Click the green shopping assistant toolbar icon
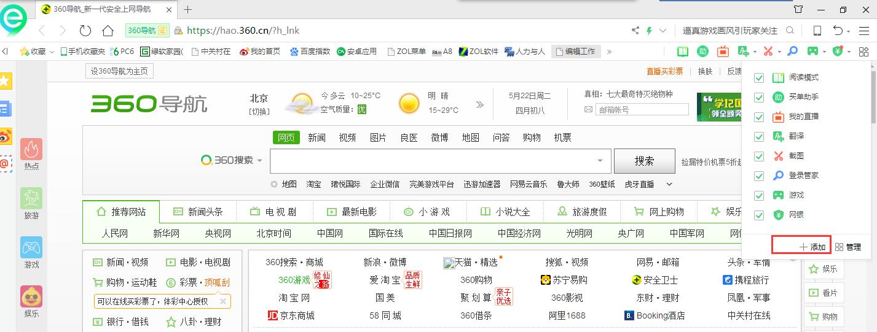The width and height of the screenshot is (877, 332). point(702,52)
